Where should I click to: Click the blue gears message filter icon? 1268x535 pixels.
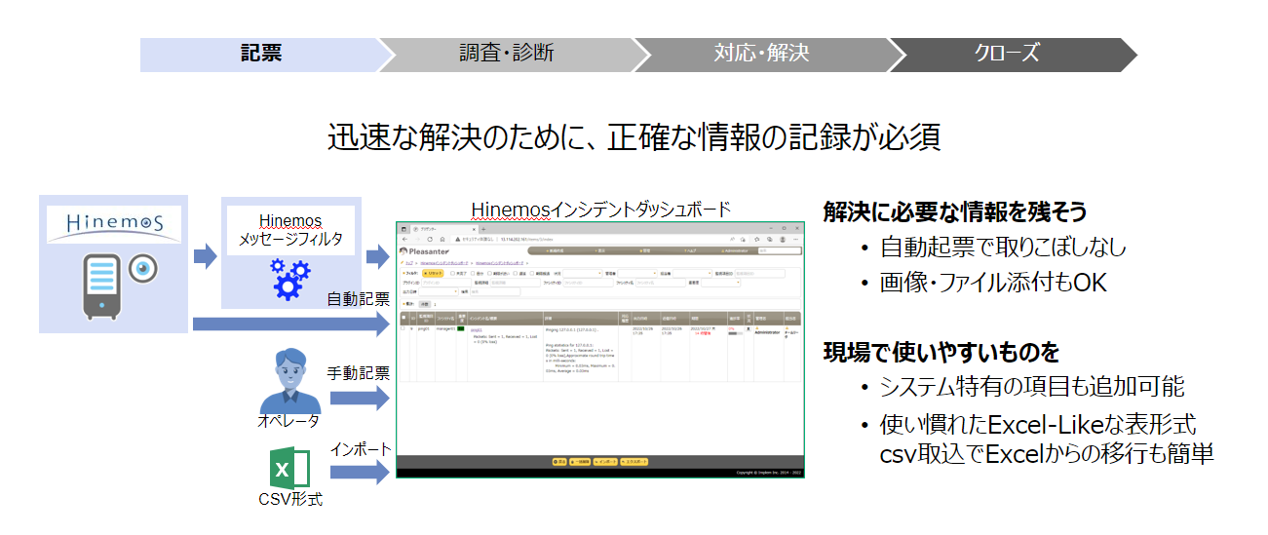tap(292, 278)
